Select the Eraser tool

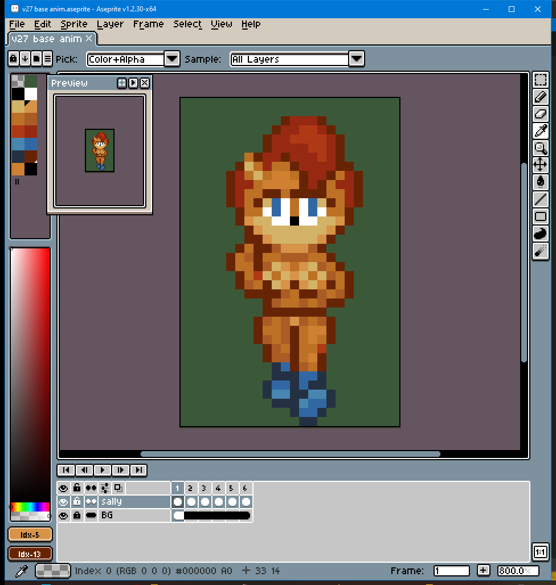(540, 114)
